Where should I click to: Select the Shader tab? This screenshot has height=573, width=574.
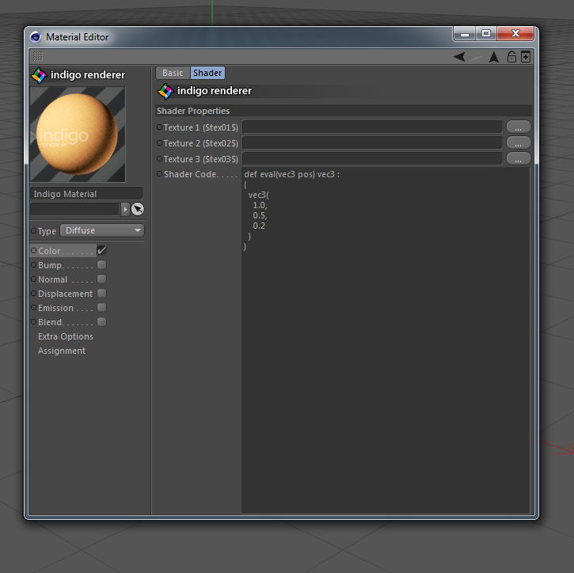(207, 73)
